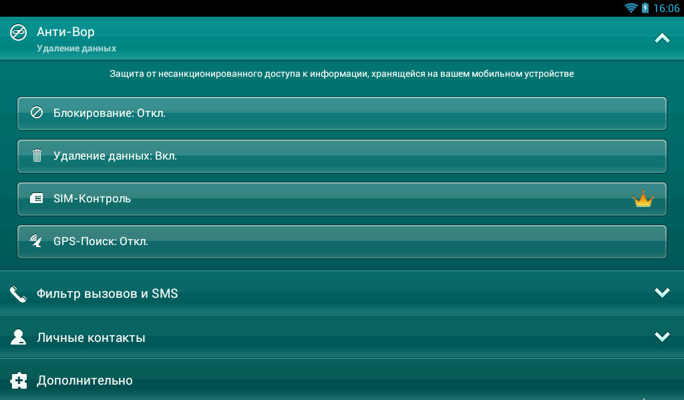Click the Блокирование prohibition icon
684x400 pixels.
pyautogui.click(x=37, y=113)
